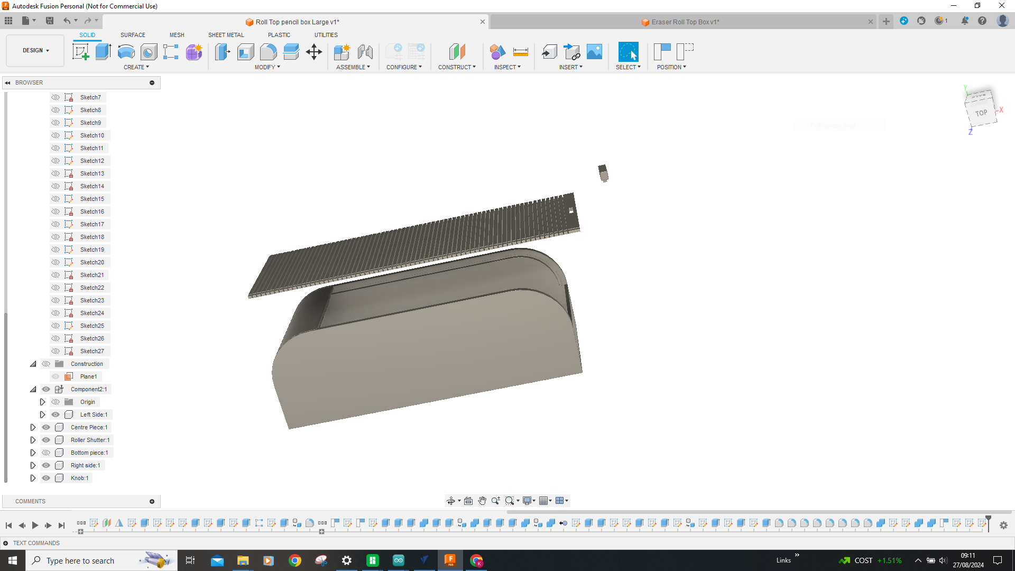Expand the Roller Shutter:1 node
Viewport: 1015px width, 571px height.
point(33,440)
